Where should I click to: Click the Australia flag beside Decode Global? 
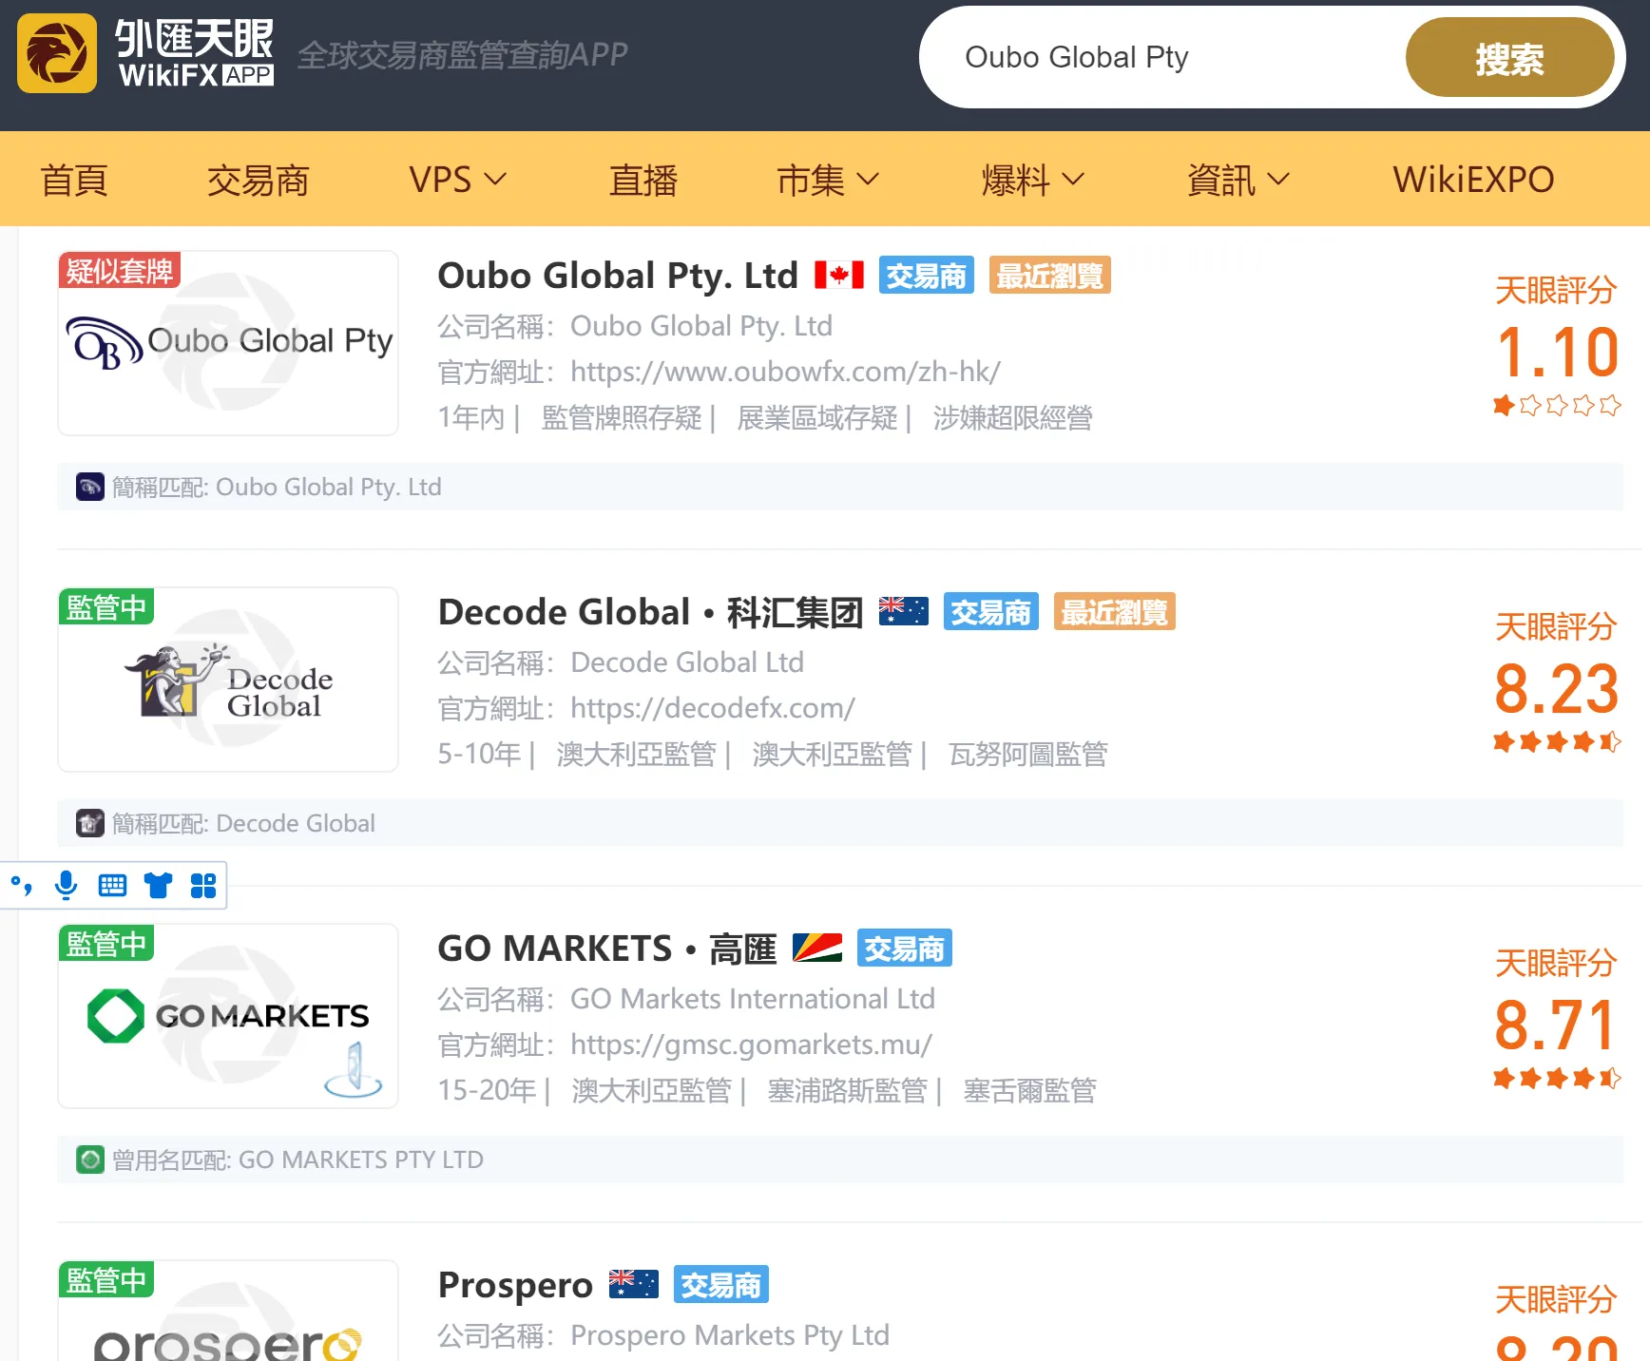click(x=904, y=612)
